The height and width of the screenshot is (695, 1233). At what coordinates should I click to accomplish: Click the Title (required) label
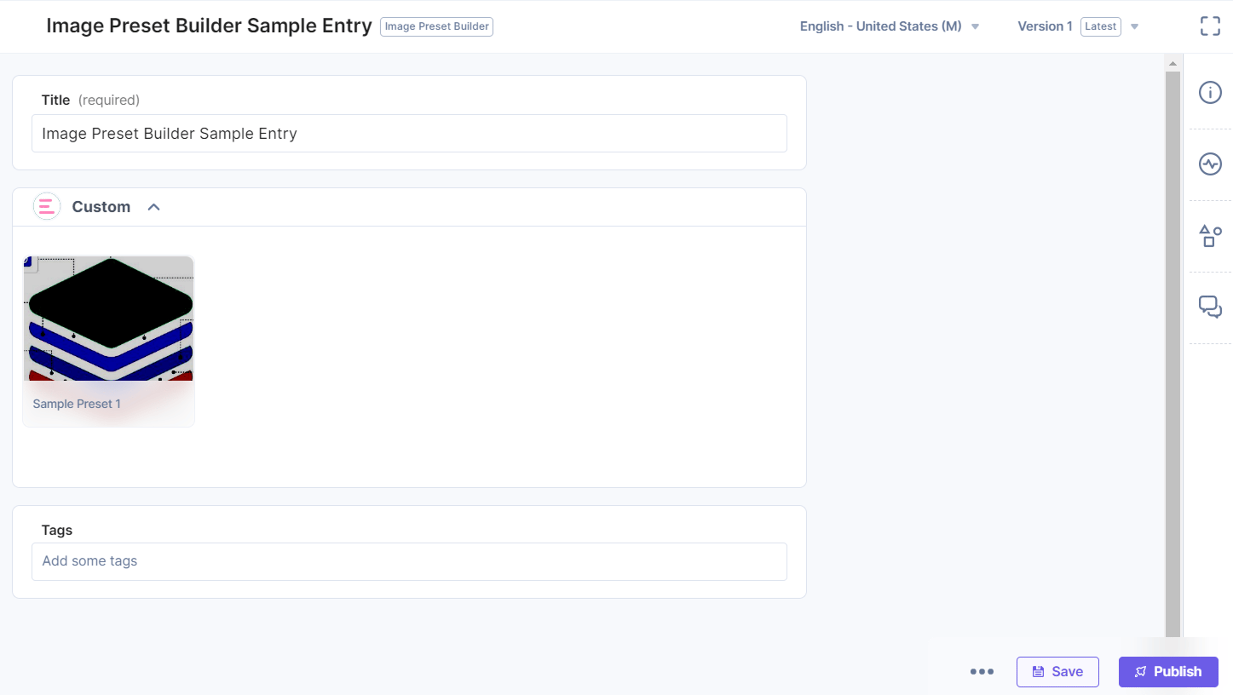coord(91,100)
